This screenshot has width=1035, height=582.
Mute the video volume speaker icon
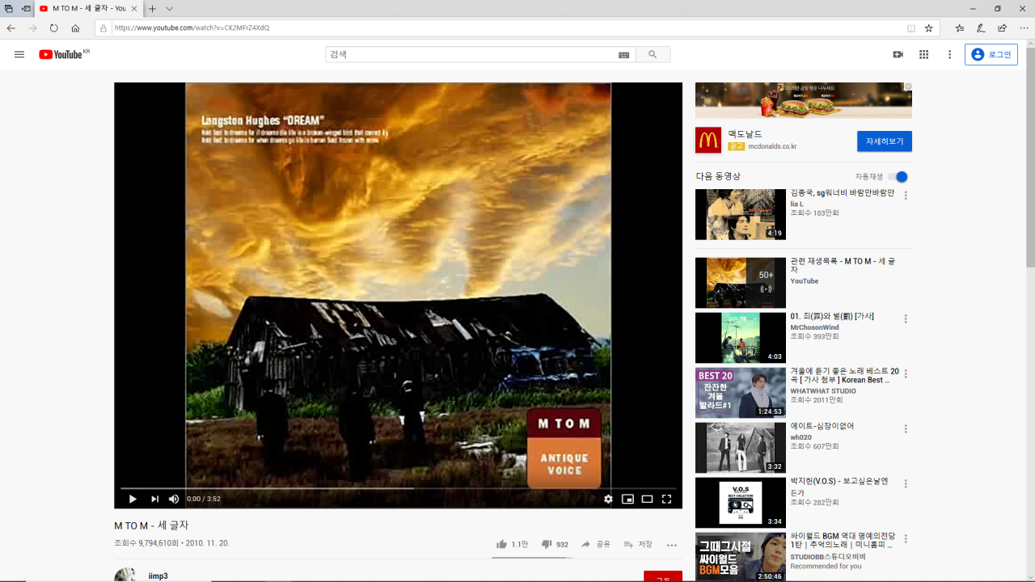point(174,499)
